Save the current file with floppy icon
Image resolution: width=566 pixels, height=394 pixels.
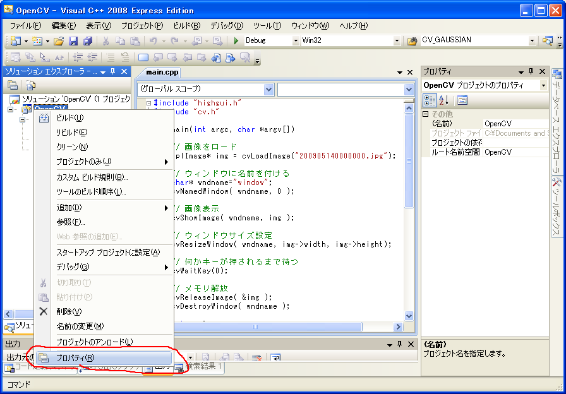(x=73, y=41)
